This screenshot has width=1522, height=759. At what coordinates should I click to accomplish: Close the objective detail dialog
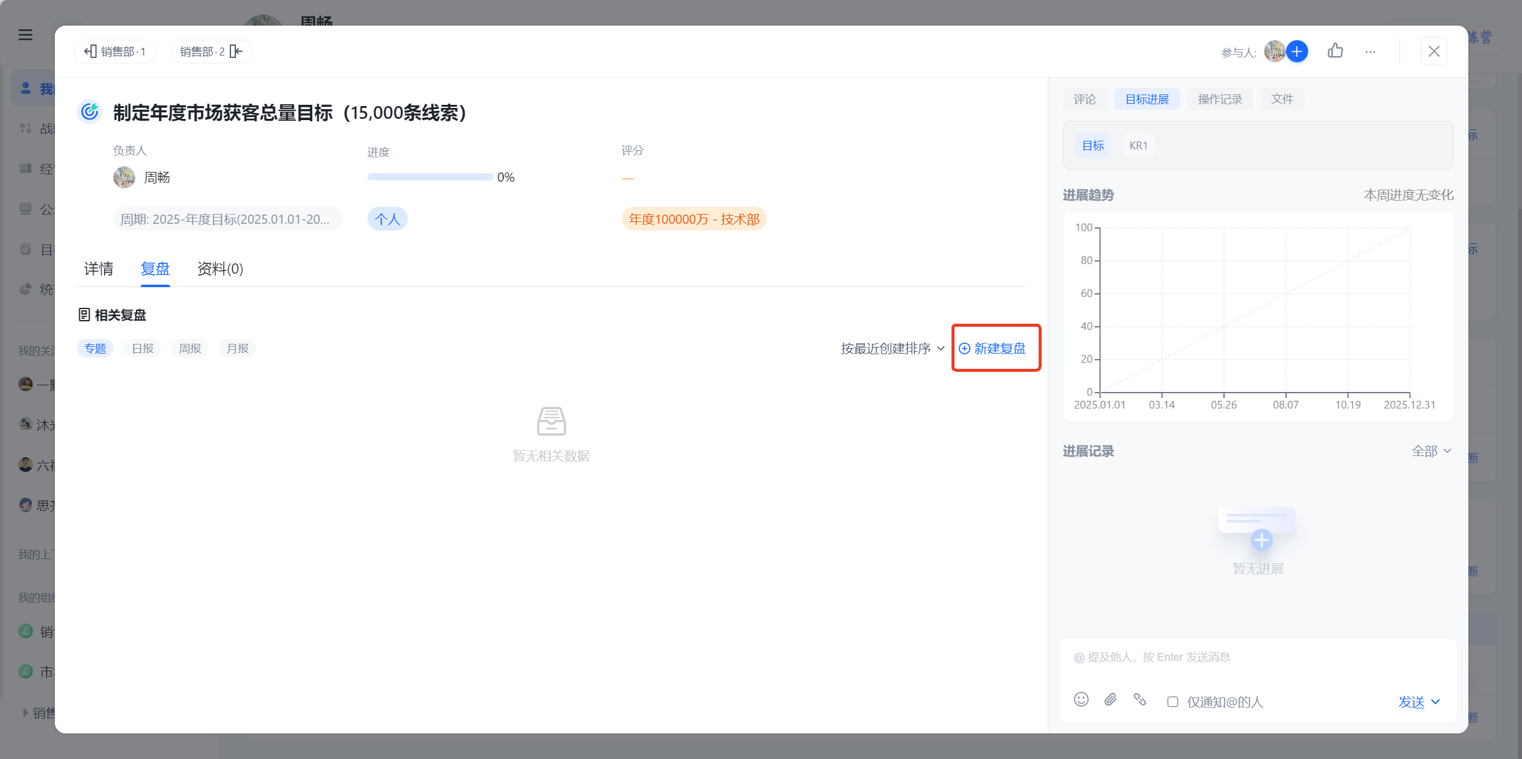[x=1434, y=51]
